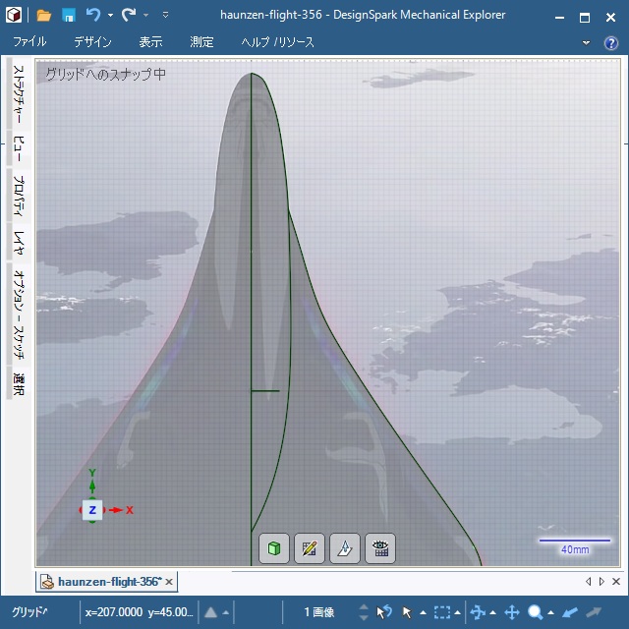Open the redo history dropdown arrow
This screenshot has height=629, width=629.
tap(146, 16)
